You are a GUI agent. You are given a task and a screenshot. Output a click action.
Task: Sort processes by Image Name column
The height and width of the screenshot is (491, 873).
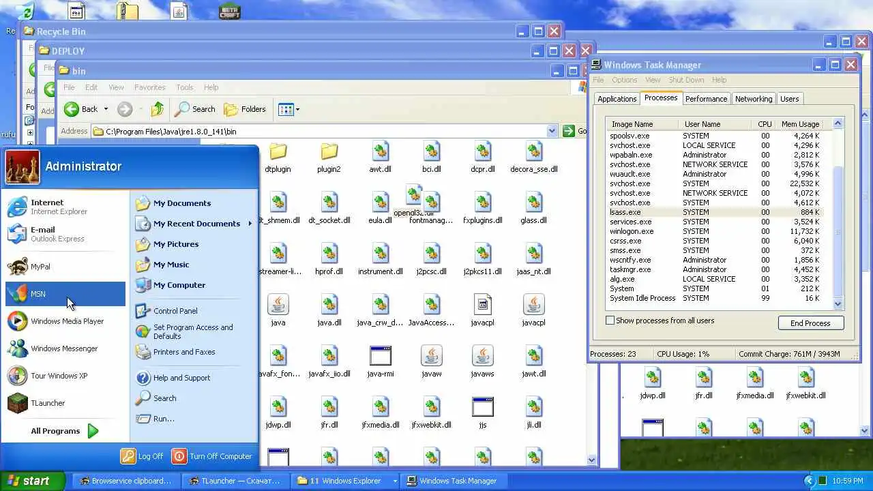(642, 124)
